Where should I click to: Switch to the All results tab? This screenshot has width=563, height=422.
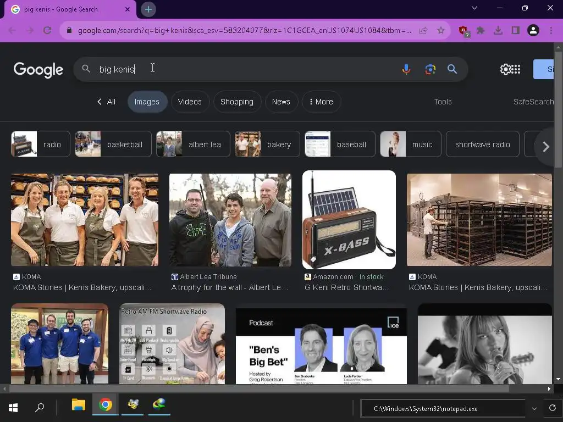click(x=106, y=102)
